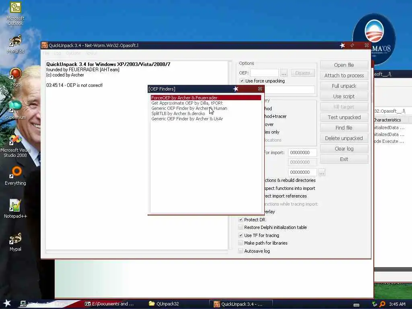The image size is (412, 309).
Task: Click the Exit button
Action: (x=344, y=159)
